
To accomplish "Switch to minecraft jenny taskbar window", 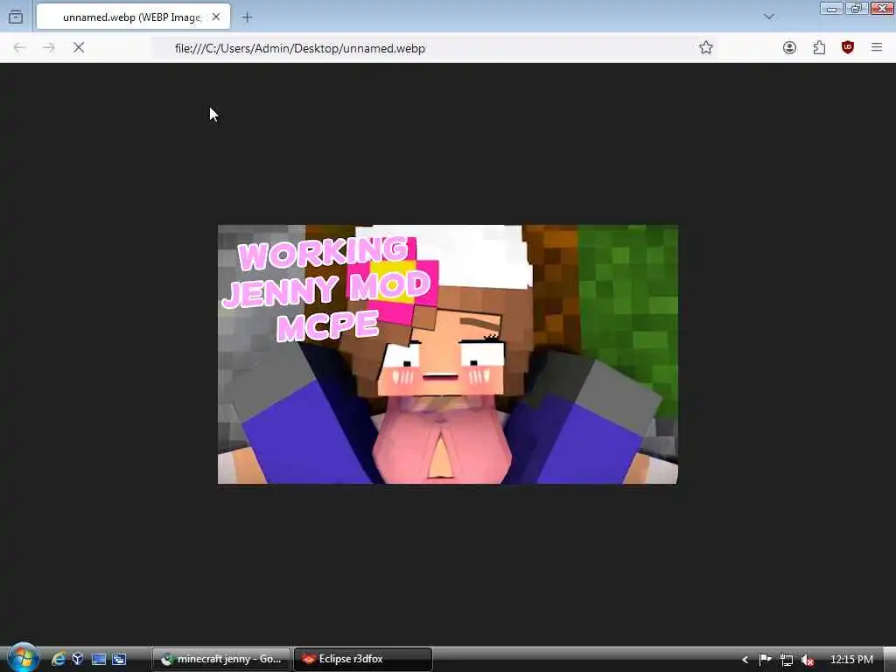I will (221, 660).
